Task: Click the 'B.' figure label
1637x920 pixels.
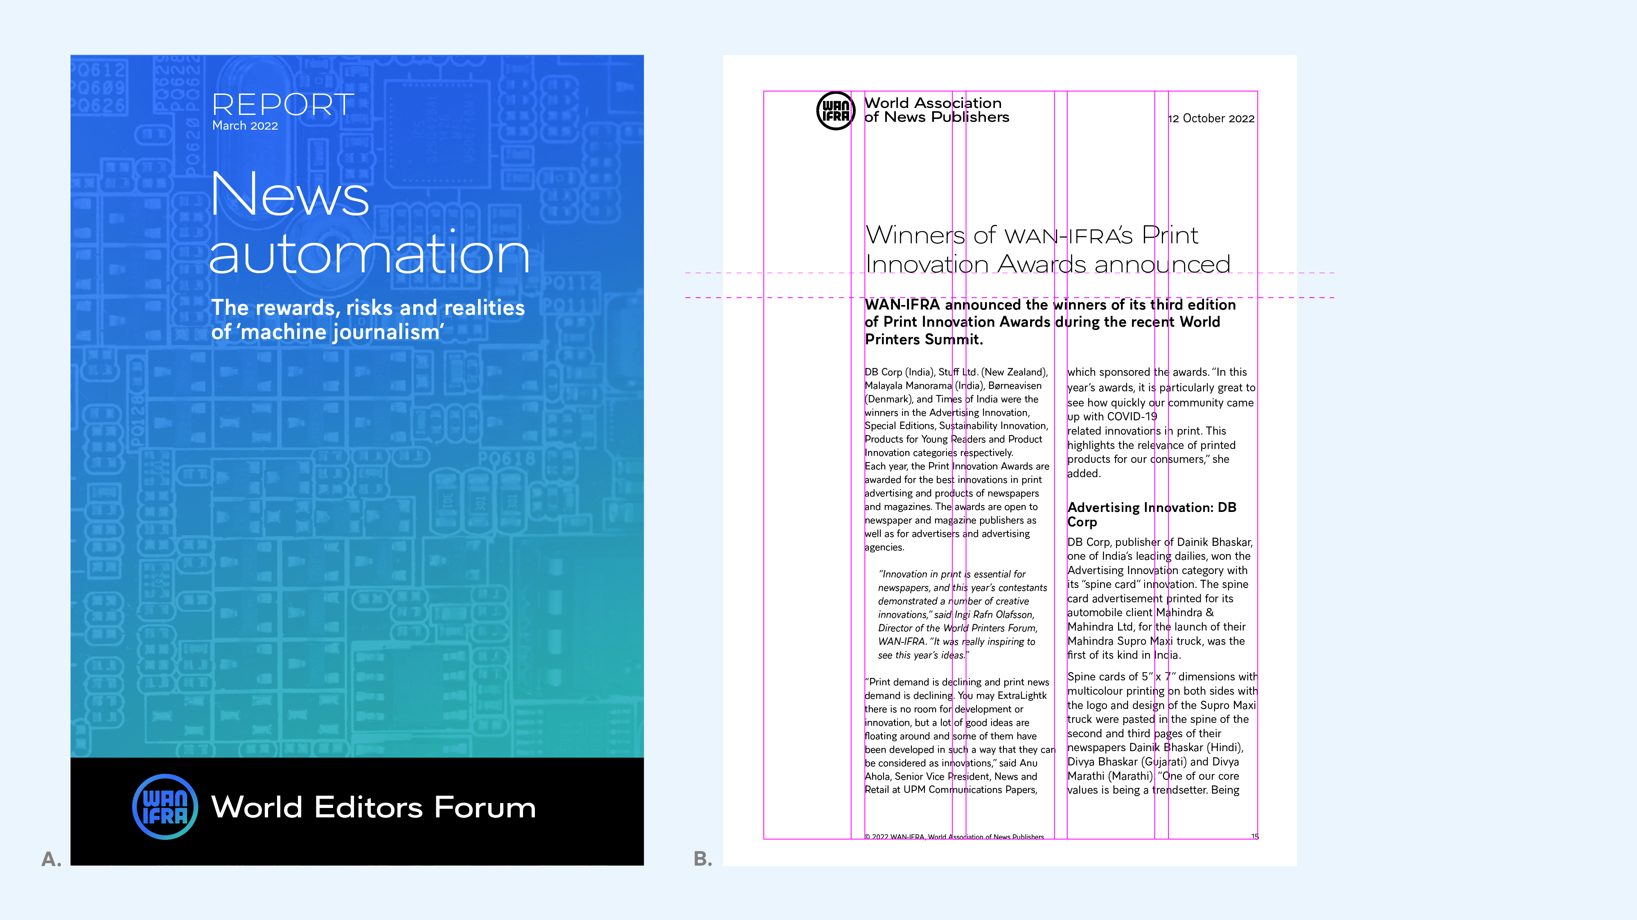Action: pos(703,859)
